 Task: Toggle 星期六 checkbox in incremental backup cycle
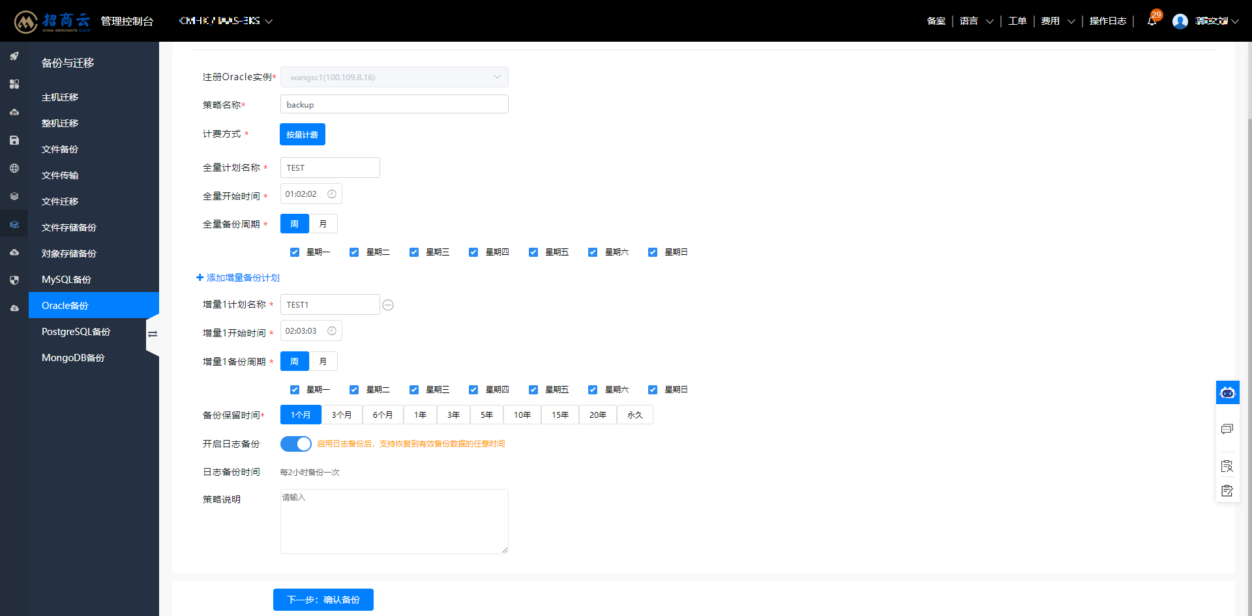click(x=593, y=390)
